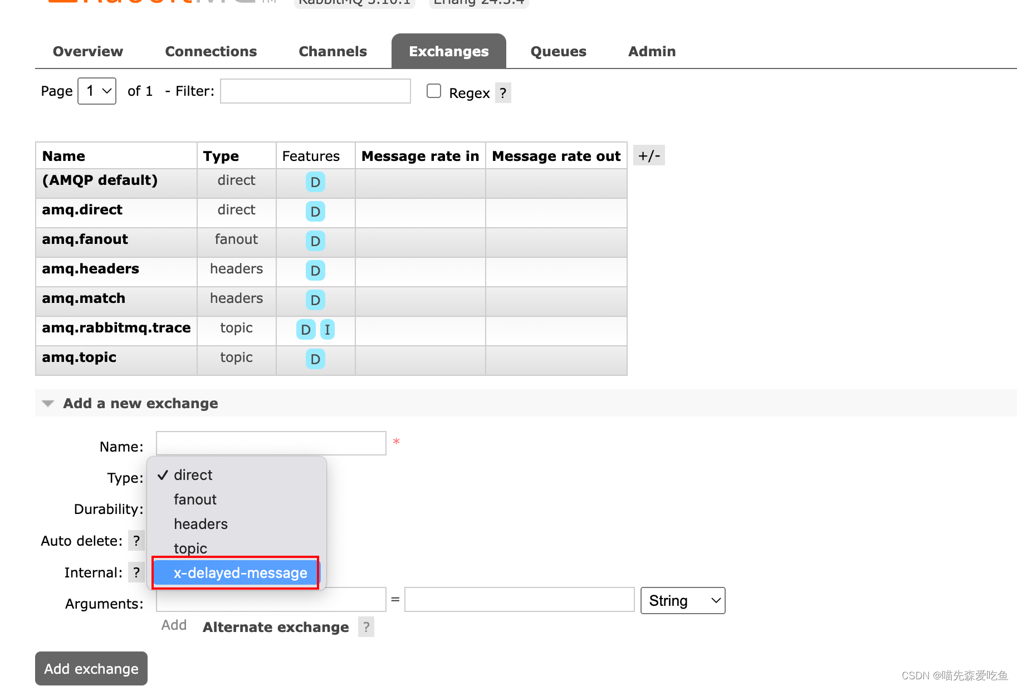Open the String argument type dropdown
The image size is (1017, 686).
683,600
